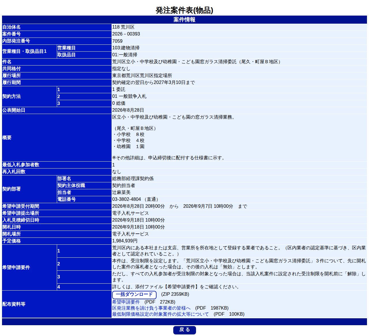This screenshot has height=335, width=369.
Task: Select the value 指定なし
Action: (121, 69)
